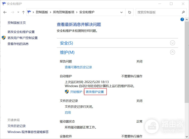The width and height of the screenshot is (189, 139).
Task: Select 控制面板 breadcrumb
Action: [42, 12]
